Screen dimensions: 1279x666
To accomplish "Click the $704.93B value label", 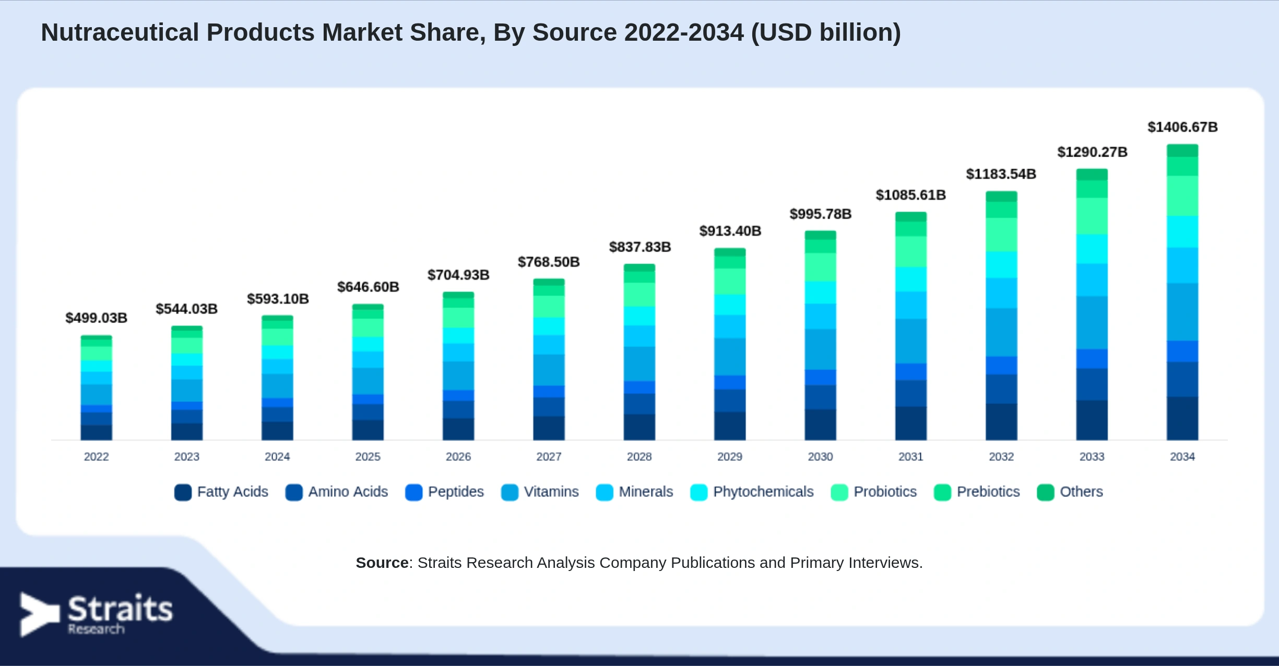I will pos(458,275).
